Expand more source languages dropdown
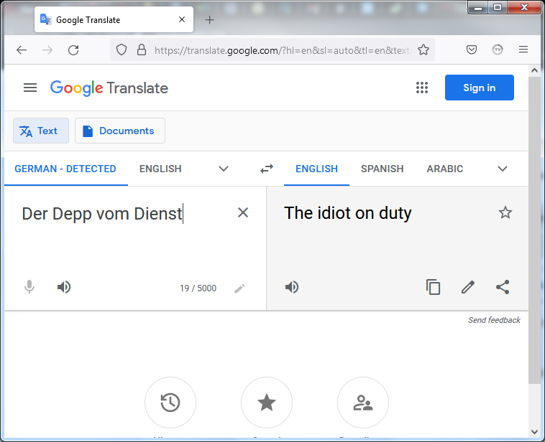The width and height of the screenshot is (545, 442). [x=224, y=169]
